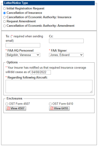The width and height of the screenshot is (98, 146).
Task: Open the FAA Signer dropdown
Action: tap(66, 55)
